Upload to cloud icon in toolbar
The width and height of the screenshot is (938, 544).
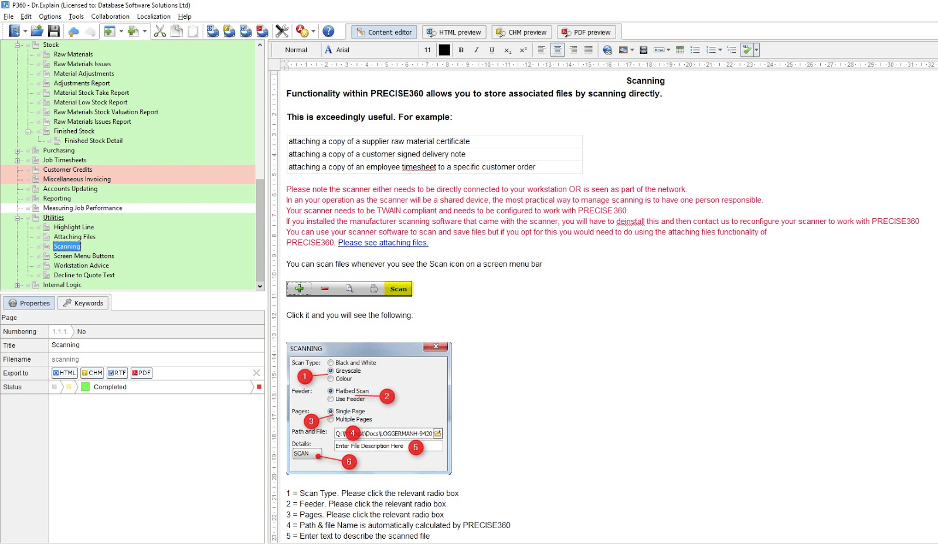click(x=73, y=32)
